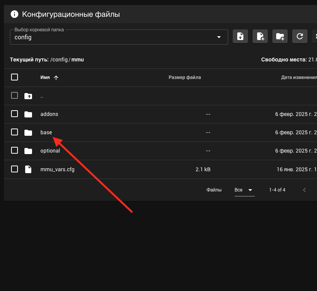
Task: Click the upload file icon button
Action: coord(240,36)
